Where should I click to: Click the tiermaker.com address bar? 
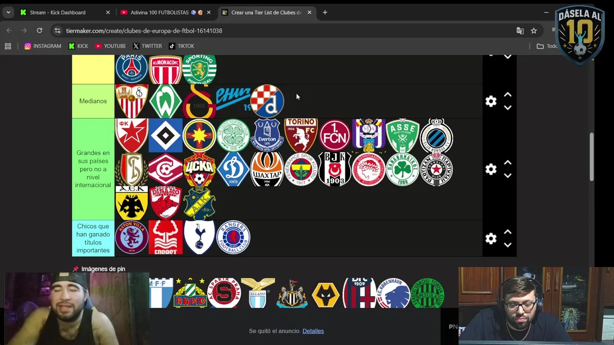283,31
